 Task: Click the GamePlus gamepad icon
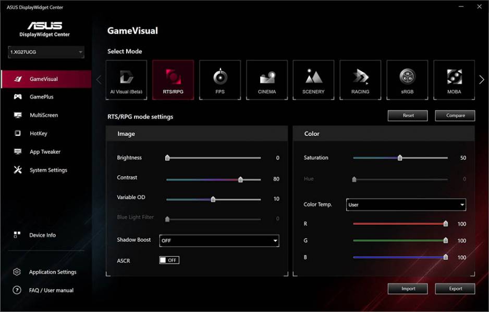click(18, 97)
